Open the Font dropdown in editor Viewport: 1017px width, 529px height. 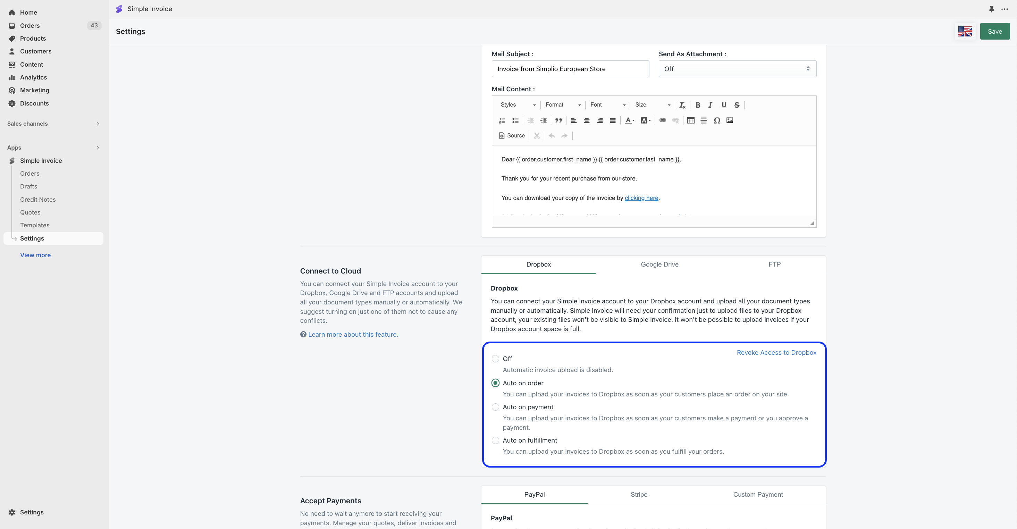[607, 105]
